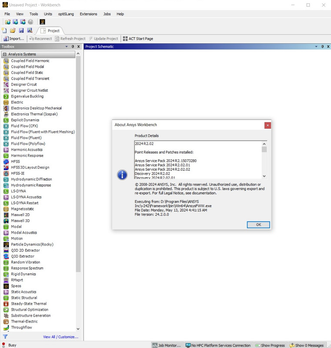Select the HFSS system icon
This screenshot has height=348, width=331.
pyautogui.click(x=6, y=161)
